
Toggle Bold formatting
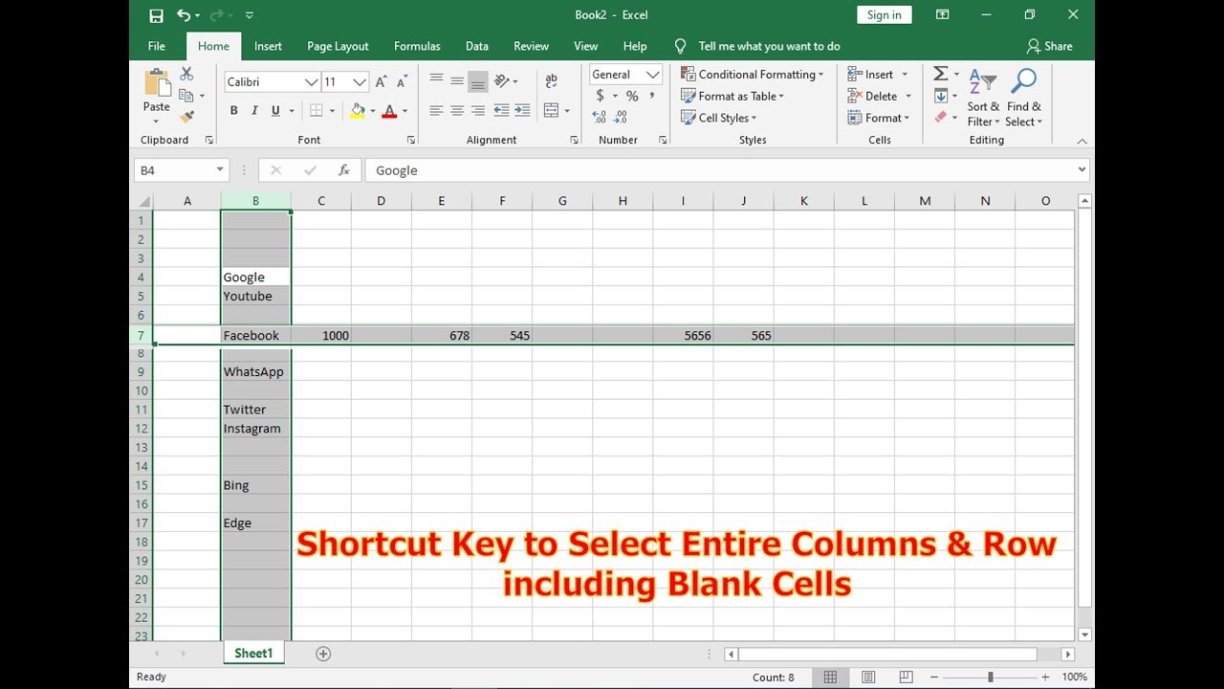pos(233,111)
